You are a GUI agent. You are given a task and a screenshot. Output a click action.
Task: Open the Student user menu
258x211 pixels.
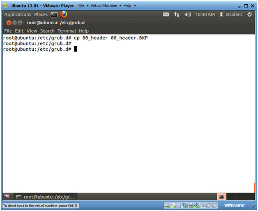tap(231, 14)
